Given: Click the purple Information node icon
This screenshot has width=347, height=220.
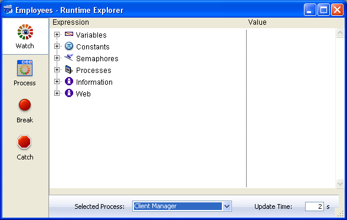Looking at the screenshot, I should tap(69, 81).
